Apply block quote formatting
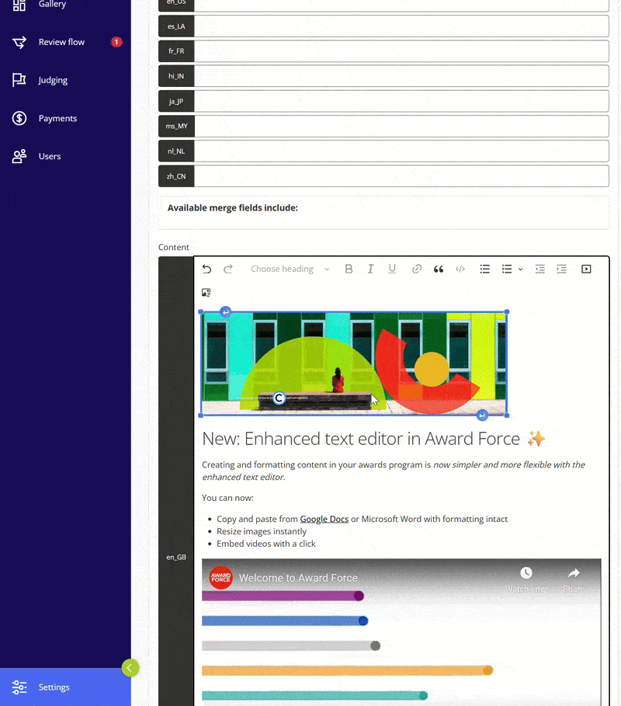621x706 pixels. [x=439, y=270]
